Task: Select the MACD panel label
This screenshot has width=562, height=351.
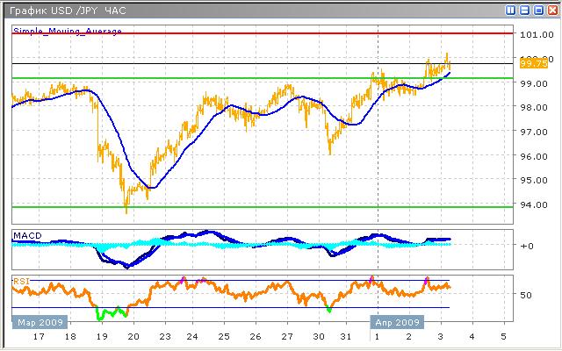Action: [27, 236]
